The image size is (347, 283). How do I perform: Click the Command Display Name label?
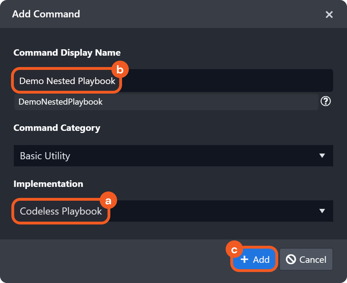67,53
